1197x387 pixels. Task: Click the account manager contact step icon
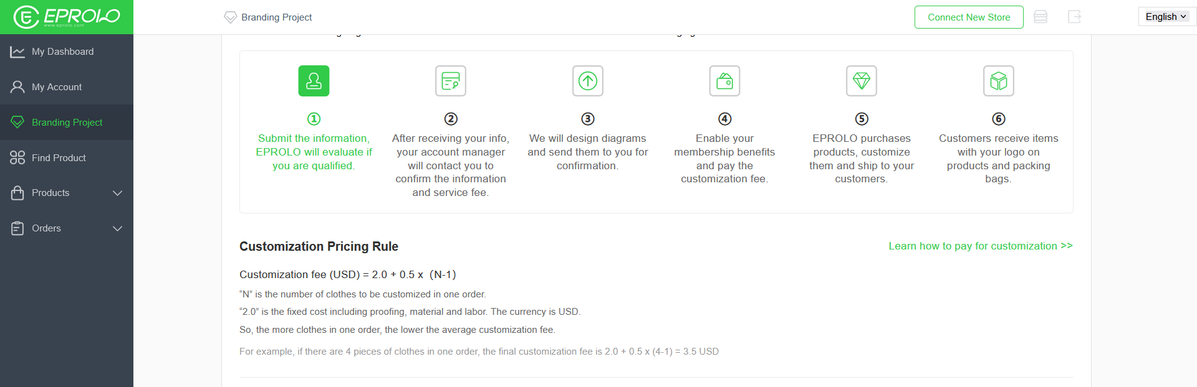[x=451, y=81]
